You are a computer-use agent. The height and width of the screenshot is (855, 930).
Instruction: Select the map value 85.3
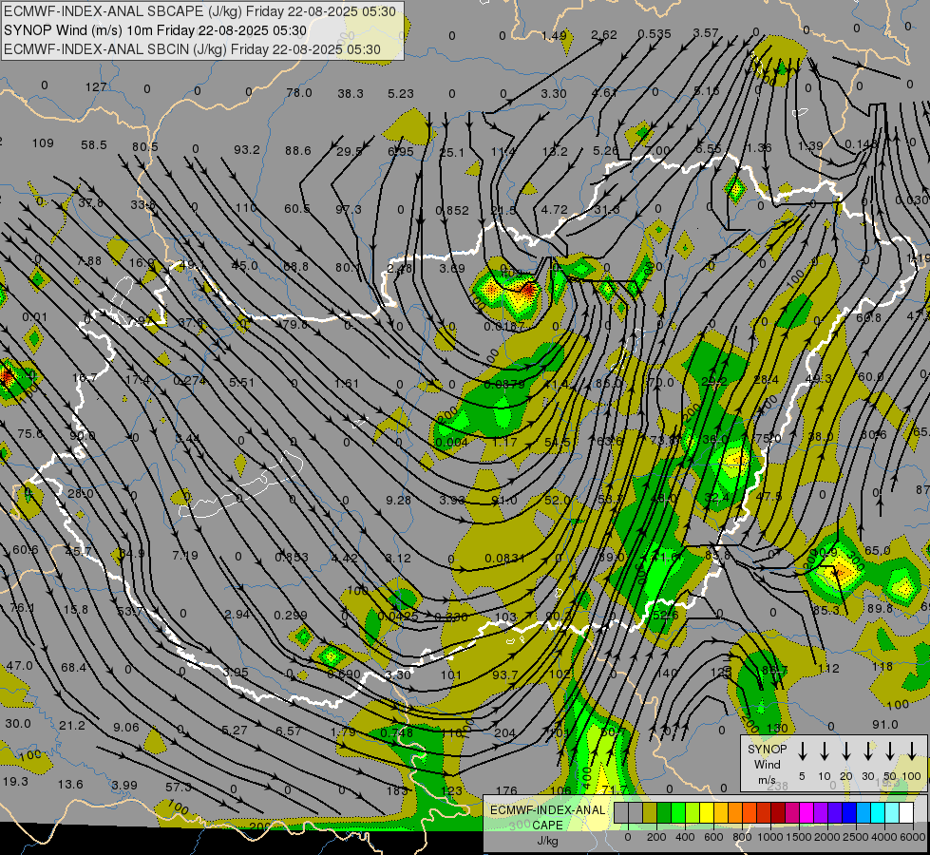coord(826,610)
